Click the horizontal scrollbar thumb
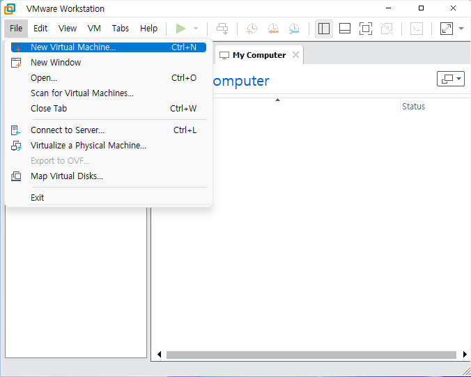This screenshot has height=377, width=471. (x=311, y=355)
